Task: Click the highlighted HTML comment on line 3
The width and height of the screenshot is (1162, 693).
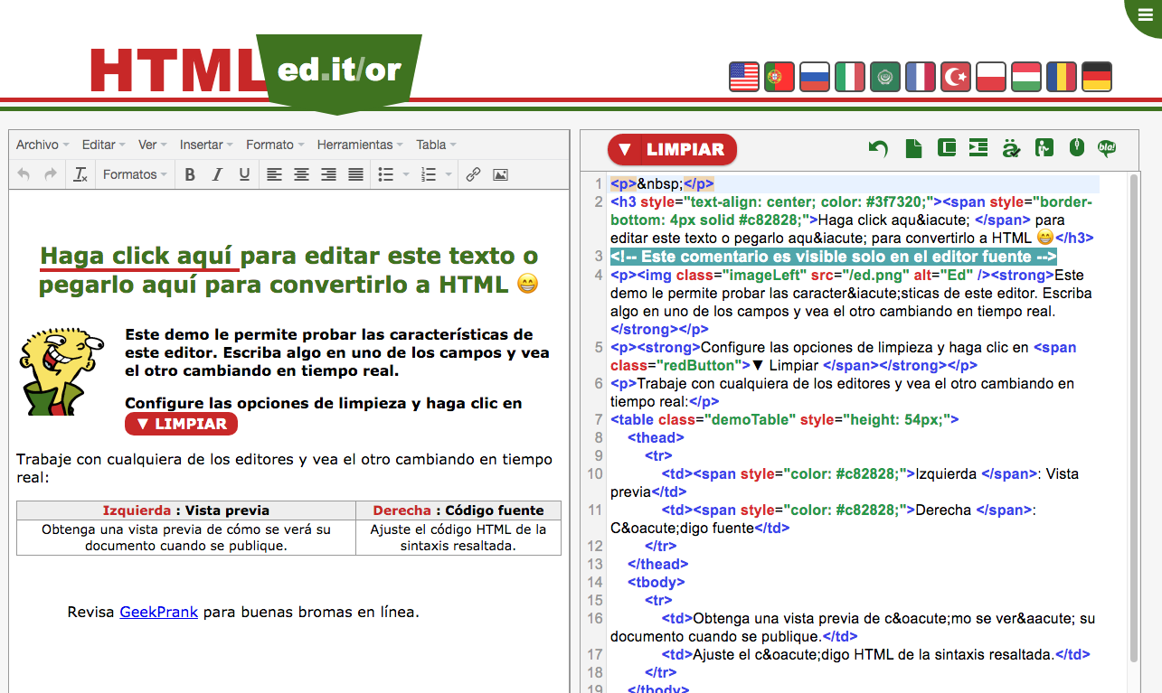Action: (x=834, y=257)
